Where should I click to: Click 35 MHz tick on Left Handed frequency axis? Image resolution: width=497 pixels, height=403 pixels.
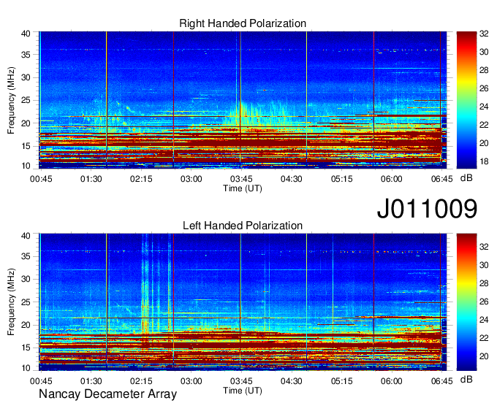(26, 256)
